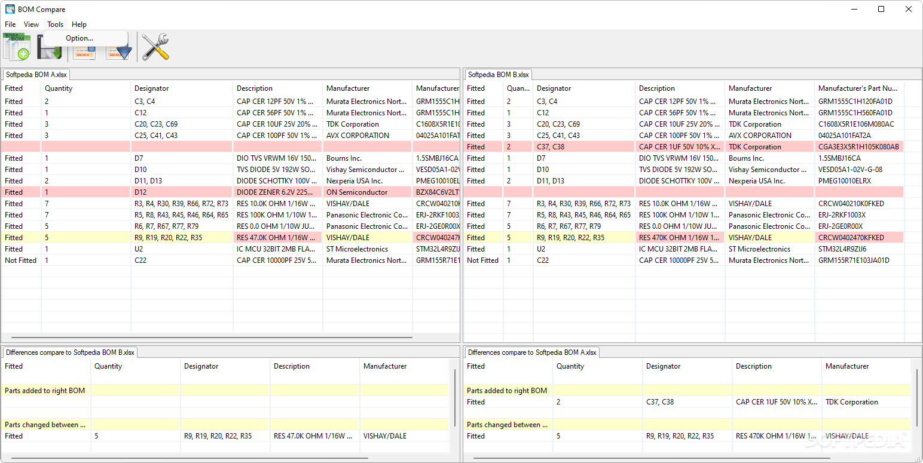923x463 pixels.
Task: Click ERJ-2GE0R00X part number in BOM B
Action: [x=858, y=226]
